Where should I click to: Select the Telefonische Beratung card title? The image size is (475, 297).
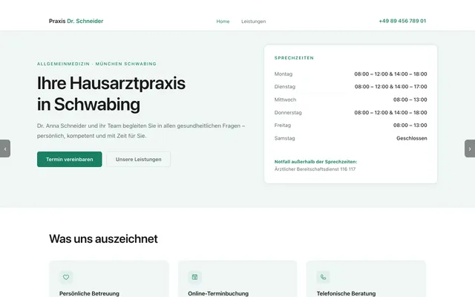point(348,293)
